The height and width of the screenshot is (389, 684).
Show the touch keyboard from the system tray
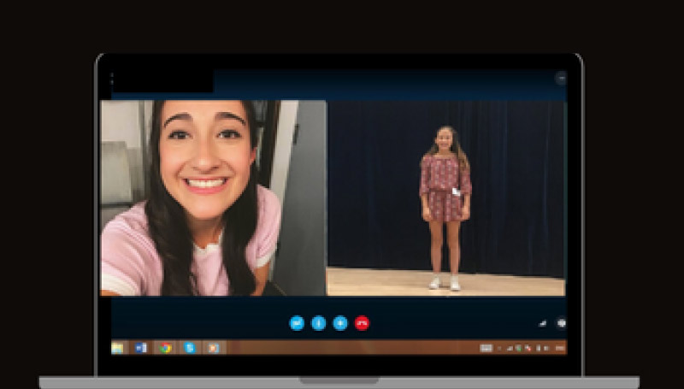(486, 348)
